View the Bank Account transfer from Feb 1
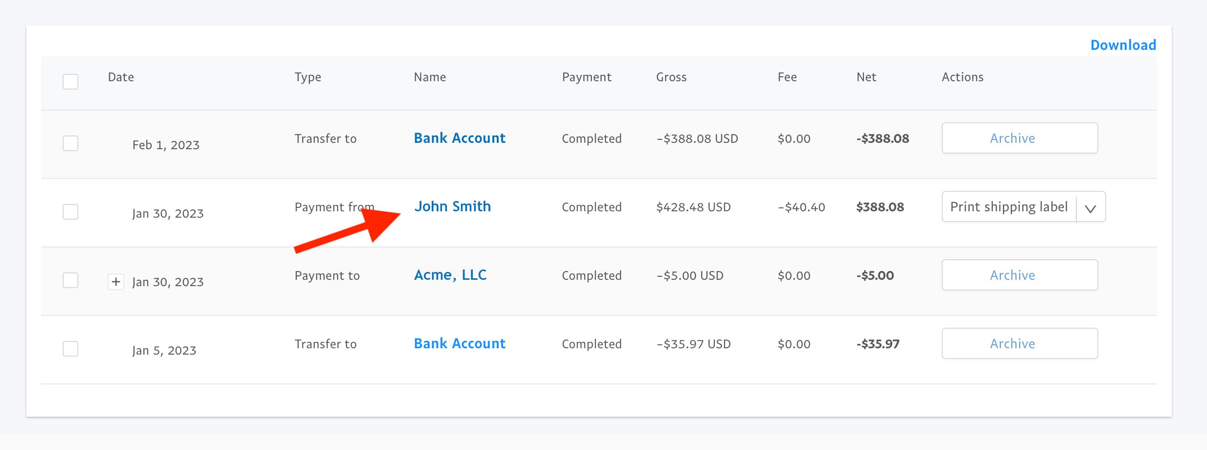The image size is (1207, 450). click(459, 138)
